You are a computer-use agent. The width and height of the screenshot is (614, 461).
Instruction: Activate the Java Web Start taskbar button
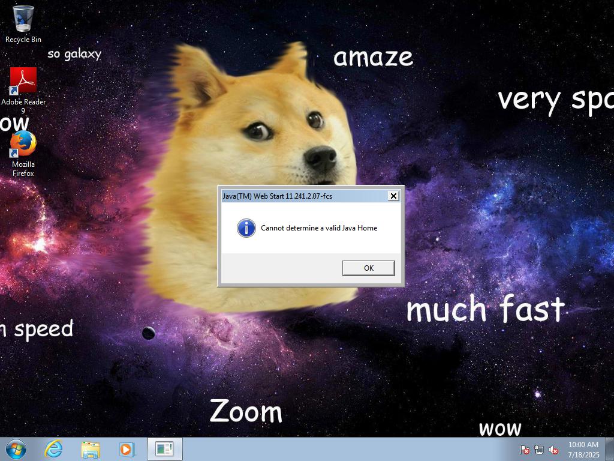[x=164, y=449]
